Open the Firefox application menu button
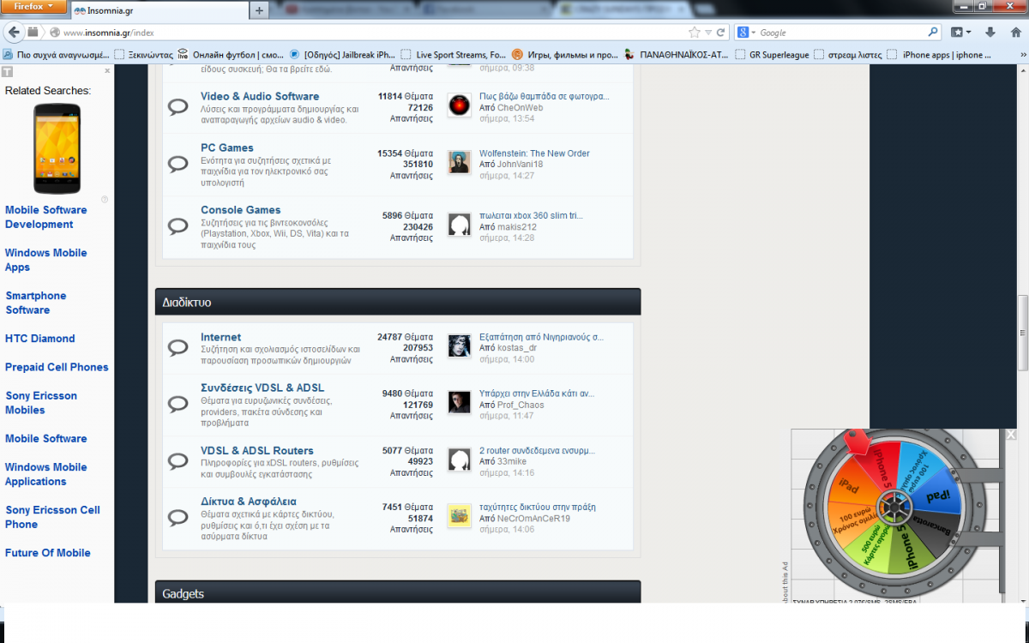1029x643 pixels. (33, 7)
